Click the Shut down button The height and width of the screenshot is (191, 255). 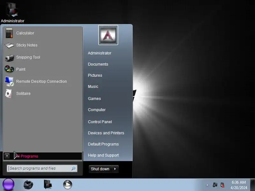[100, 169]
